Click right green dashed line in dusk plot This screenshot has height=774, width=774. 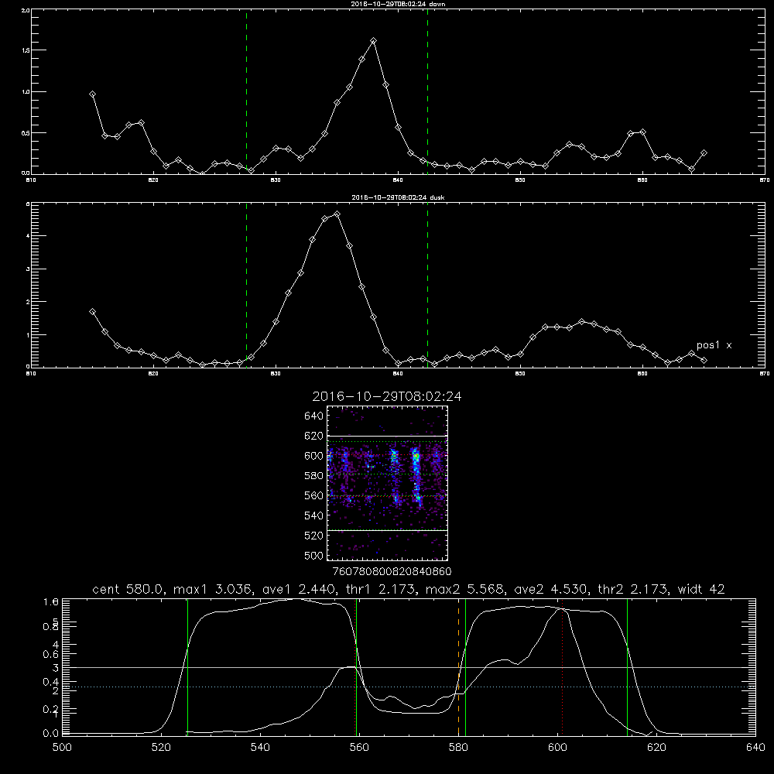tap(427, 285)
